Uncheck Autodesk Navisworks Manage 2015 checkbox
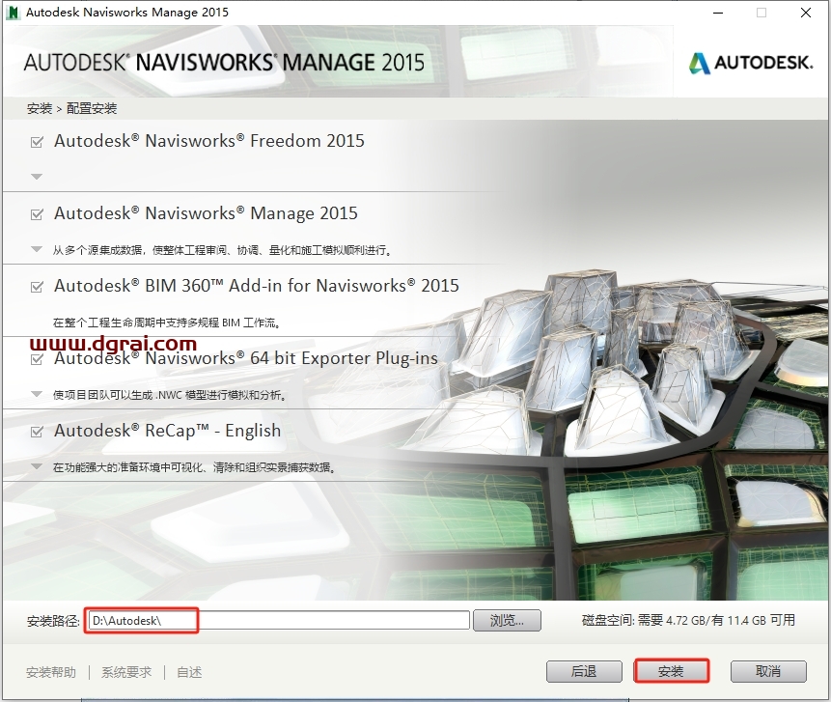This screenshot has height=702, width=831. [x=37, y=214]
